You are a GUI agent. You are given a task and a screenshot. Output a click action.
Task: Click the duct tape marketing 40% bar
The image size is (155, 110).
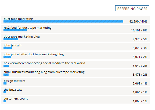pos(63,21)
